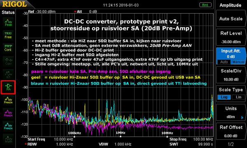
Task: Click the 'DC-DC converter, prototype print v2' title
Action: (x=121, y=21)
